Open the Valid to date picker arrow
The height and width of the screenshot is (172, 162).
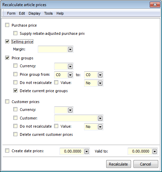pyautogui.click(x=155, y=152)
